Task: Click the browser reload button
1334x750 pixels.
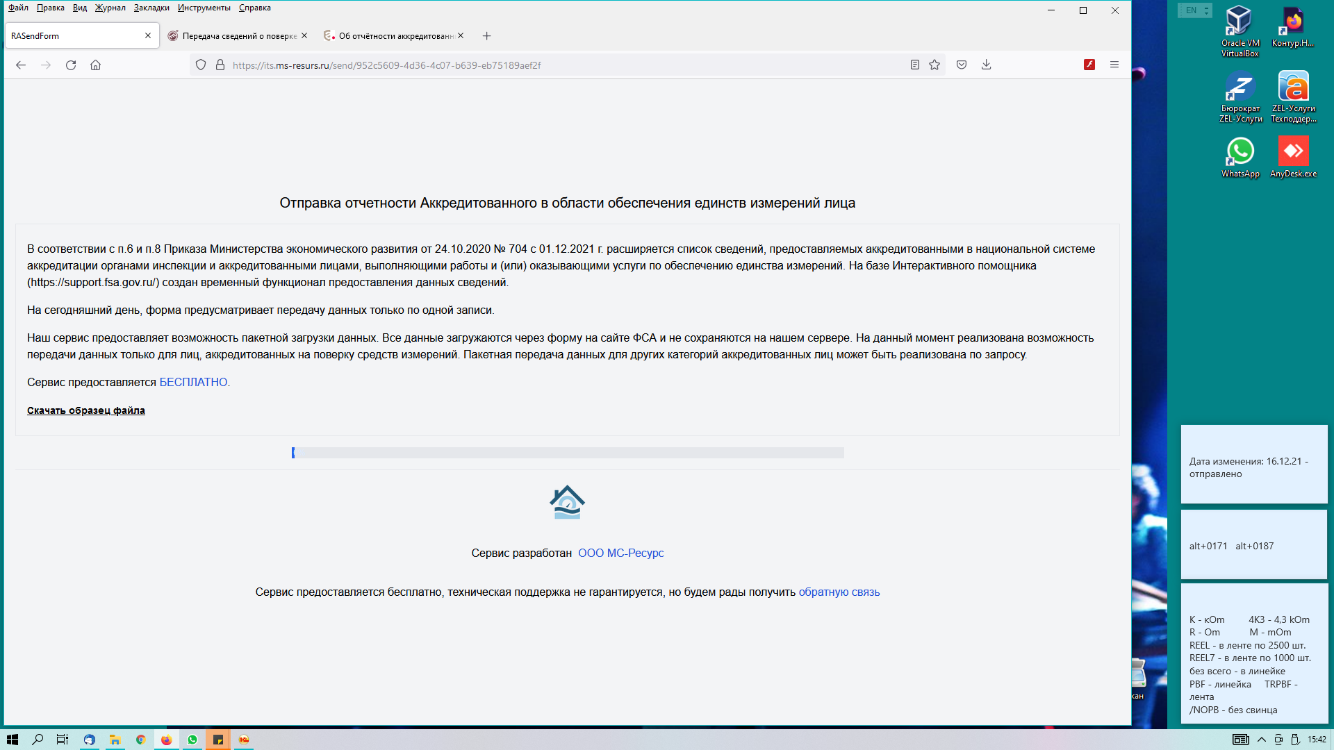Action: 71,65
